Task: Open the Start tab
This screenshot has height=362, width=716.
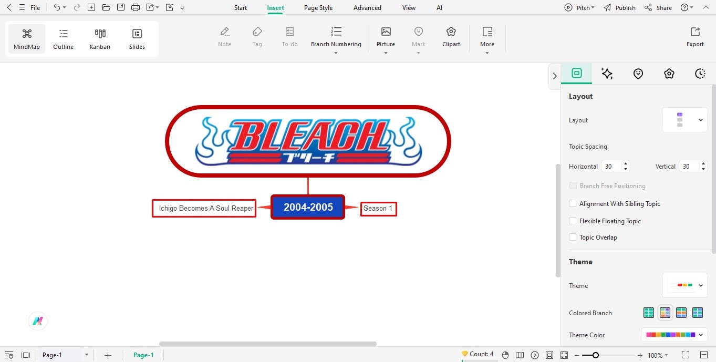Action: [x=241, y=8]
